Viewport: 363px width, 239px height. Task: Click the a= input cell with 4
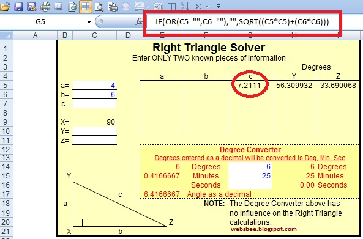click(94, 86)
